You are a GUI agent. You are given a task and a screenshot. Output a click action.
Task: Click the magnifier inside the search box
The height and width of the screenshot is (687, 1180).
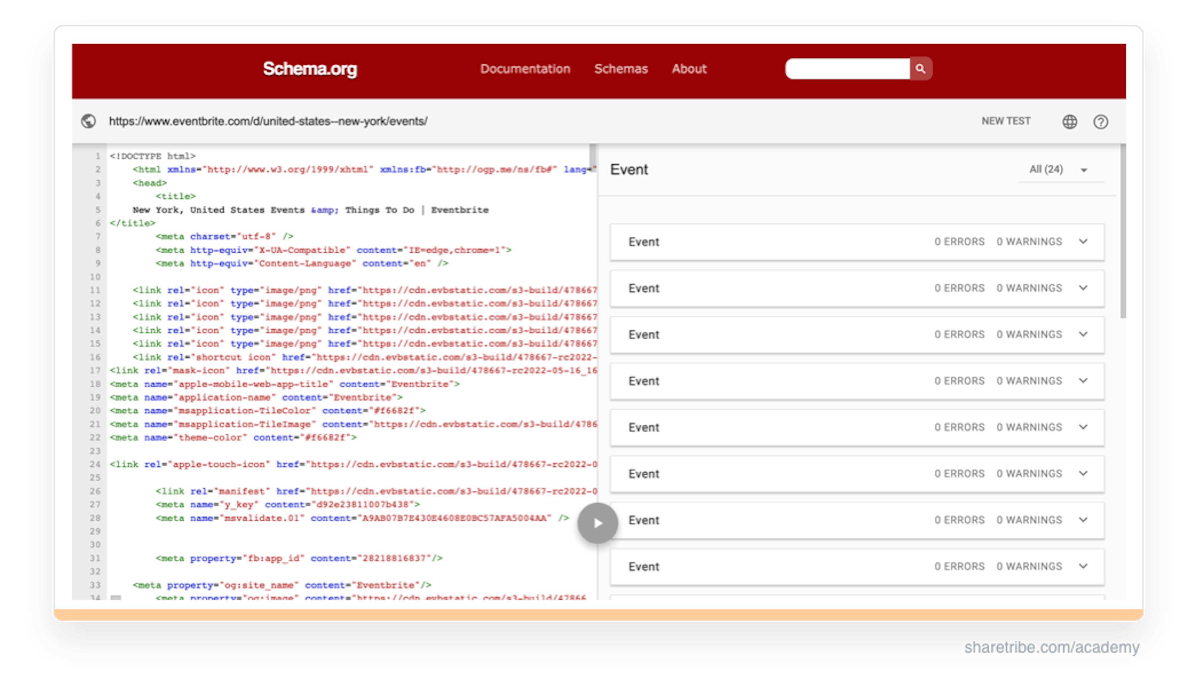(921, 69)
